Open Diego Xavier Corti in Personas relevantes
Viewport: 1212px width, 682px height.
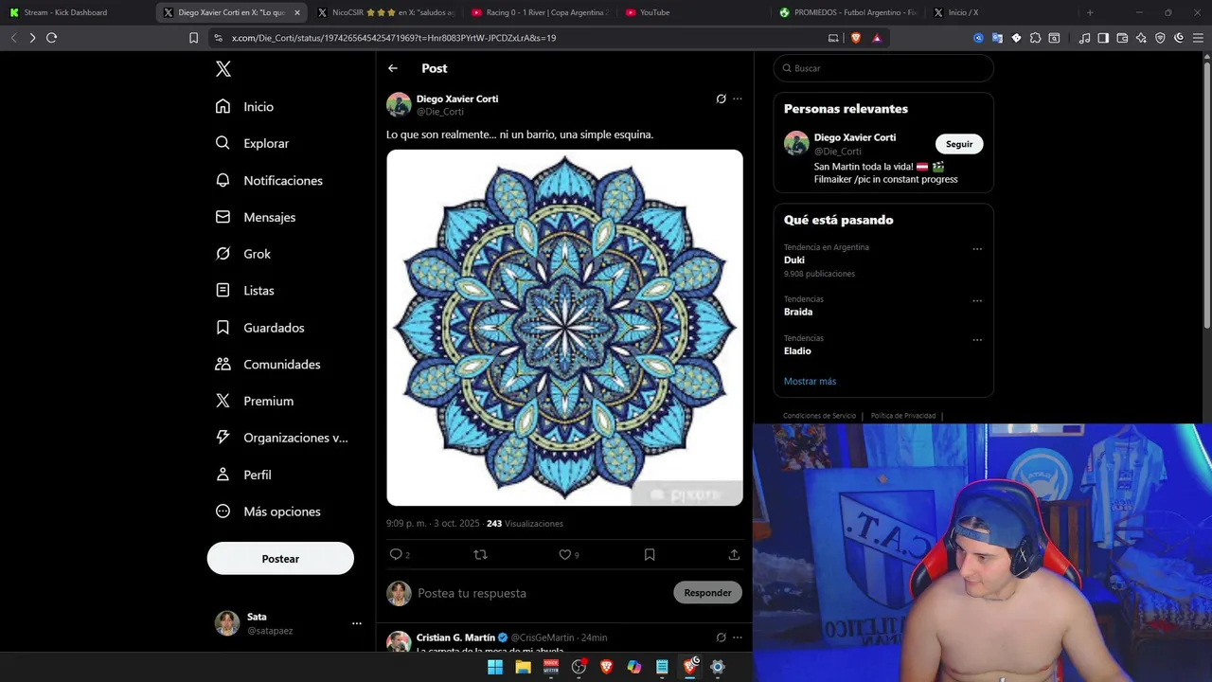pyautogui.click(x=855, y=137)
